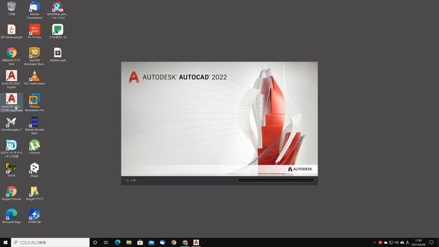The width and height of the screenshot is (439, 247).
Task: Select the PDF file icon on desktop
Action: (11, 32)
